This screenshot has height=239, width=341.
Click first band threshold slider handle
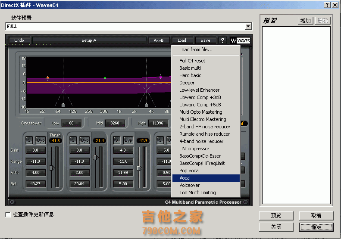click(x=52, y=168)
